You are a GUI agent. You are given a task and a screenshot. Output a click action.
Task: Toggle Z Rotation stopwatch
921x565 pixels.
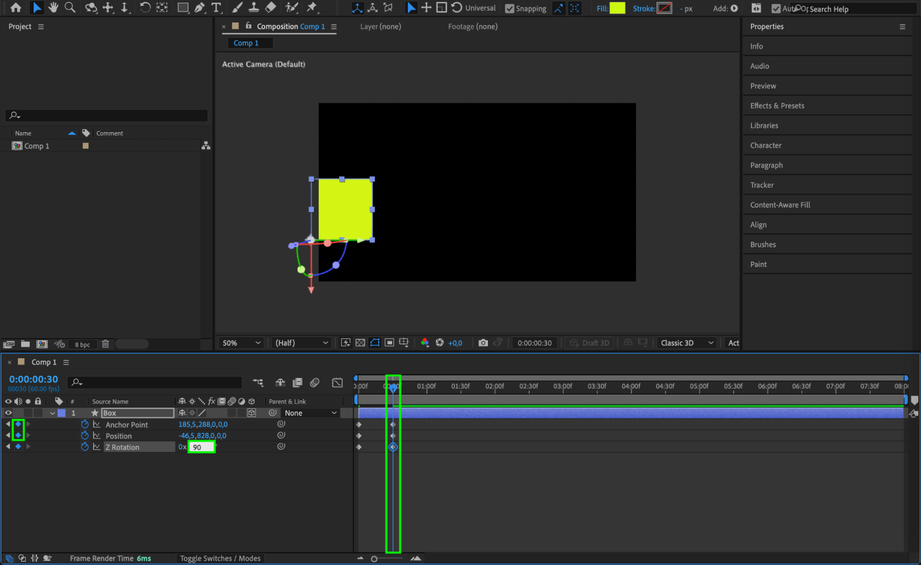(x=85, y=447)
